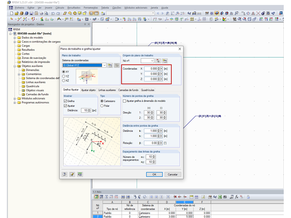Open the Sistema de coordenadas dropdown
The height and width of the screenshot is (218, 291).
pyautogui.click(x=105, y=65)
